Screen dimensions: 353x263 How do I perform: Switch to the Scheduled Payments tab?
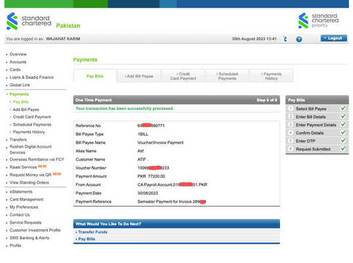point(227,76)
